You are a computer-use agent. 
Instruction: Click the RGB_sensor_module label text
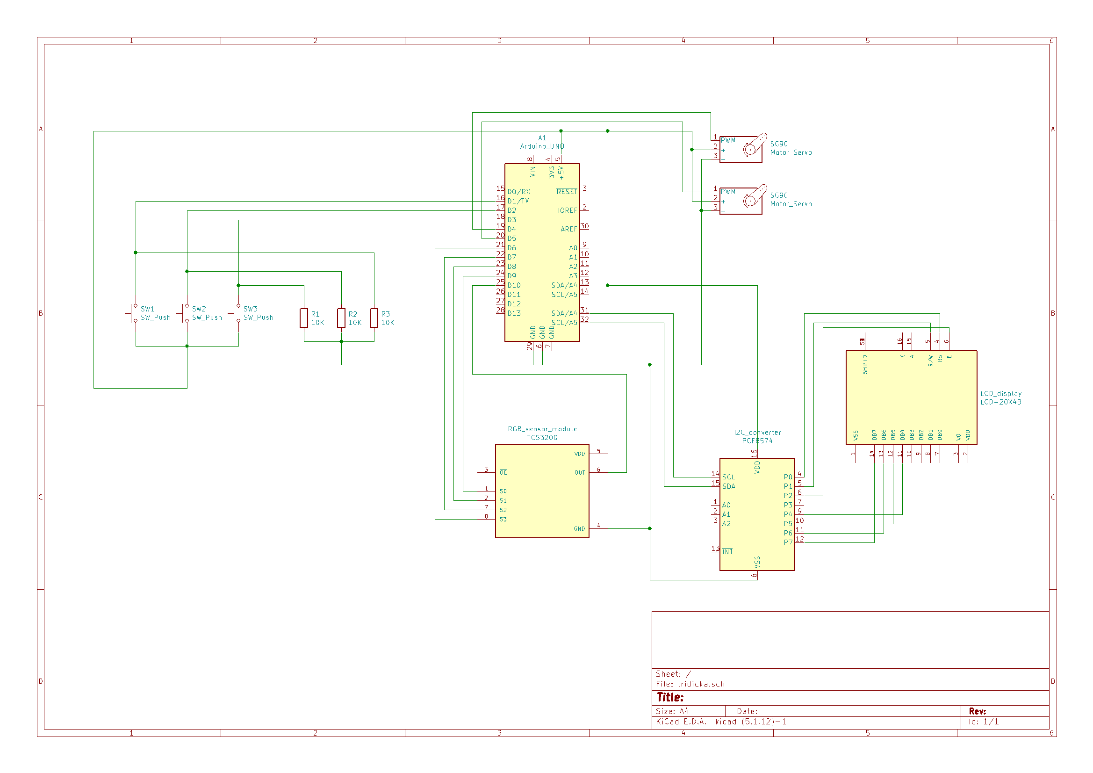coord(542,429)
